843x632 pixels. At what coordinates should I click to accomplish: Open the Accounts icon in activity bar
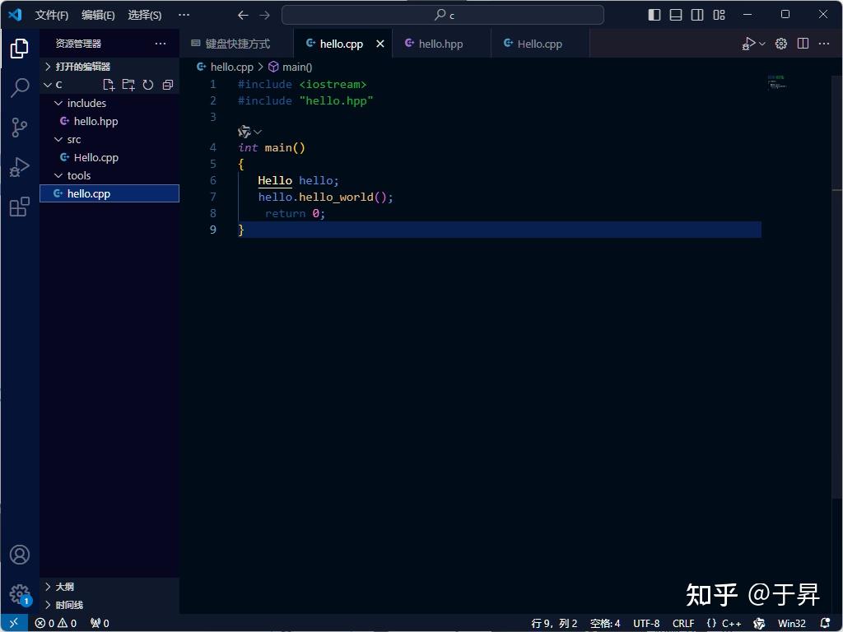(x=20, y=555)
